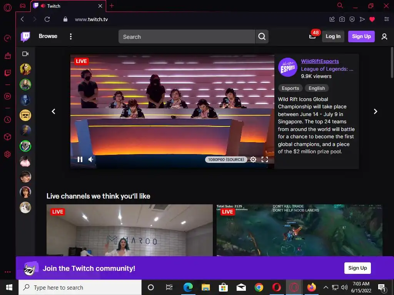
Task: Open stream settings gear on player
Action: pyautogui.click(x=253, y=159)
